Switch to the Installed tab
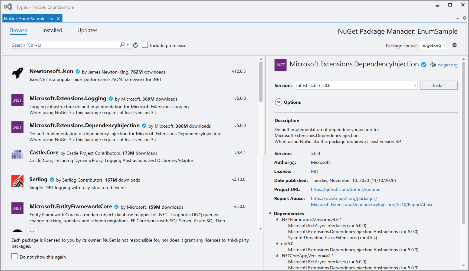The image size is (469, 271). [52, 30]
